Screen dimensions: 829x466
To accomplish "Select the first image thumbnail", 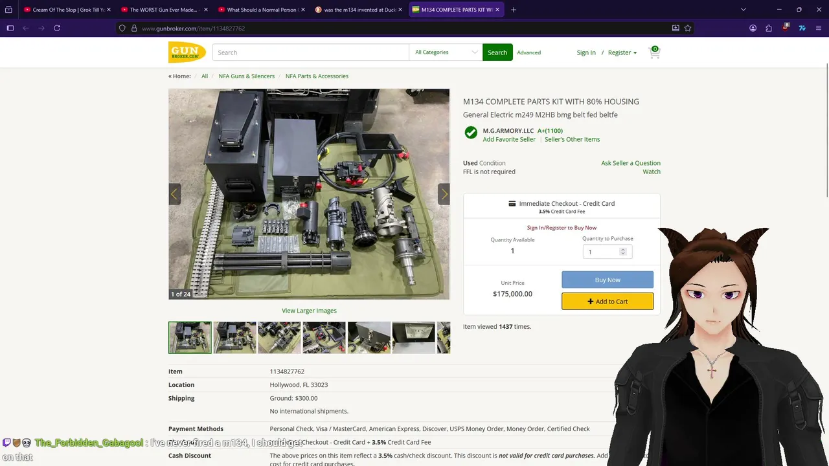I will pos(190,337).
